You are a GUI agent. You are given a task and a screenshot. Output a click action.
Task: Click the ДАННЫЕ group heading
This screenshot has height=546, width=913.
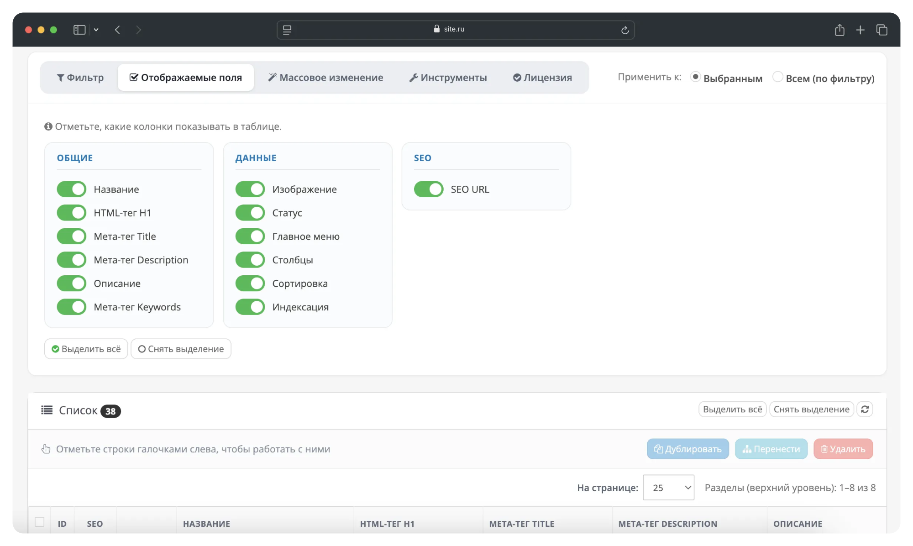click(x=256, y=158)
